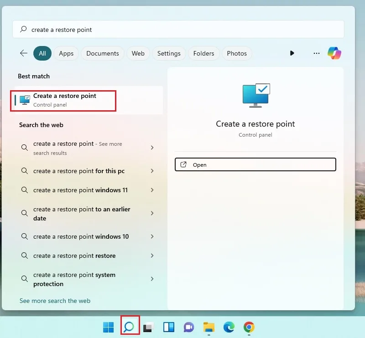The image size is (365, 338).
Task: Switch to the Settings filter
Action: pos(169,53)
